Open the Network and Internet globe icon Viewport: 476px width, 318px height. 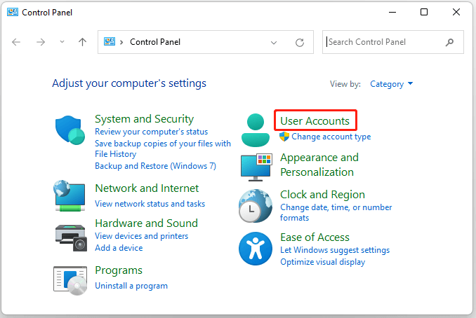(x=70, y=197)
